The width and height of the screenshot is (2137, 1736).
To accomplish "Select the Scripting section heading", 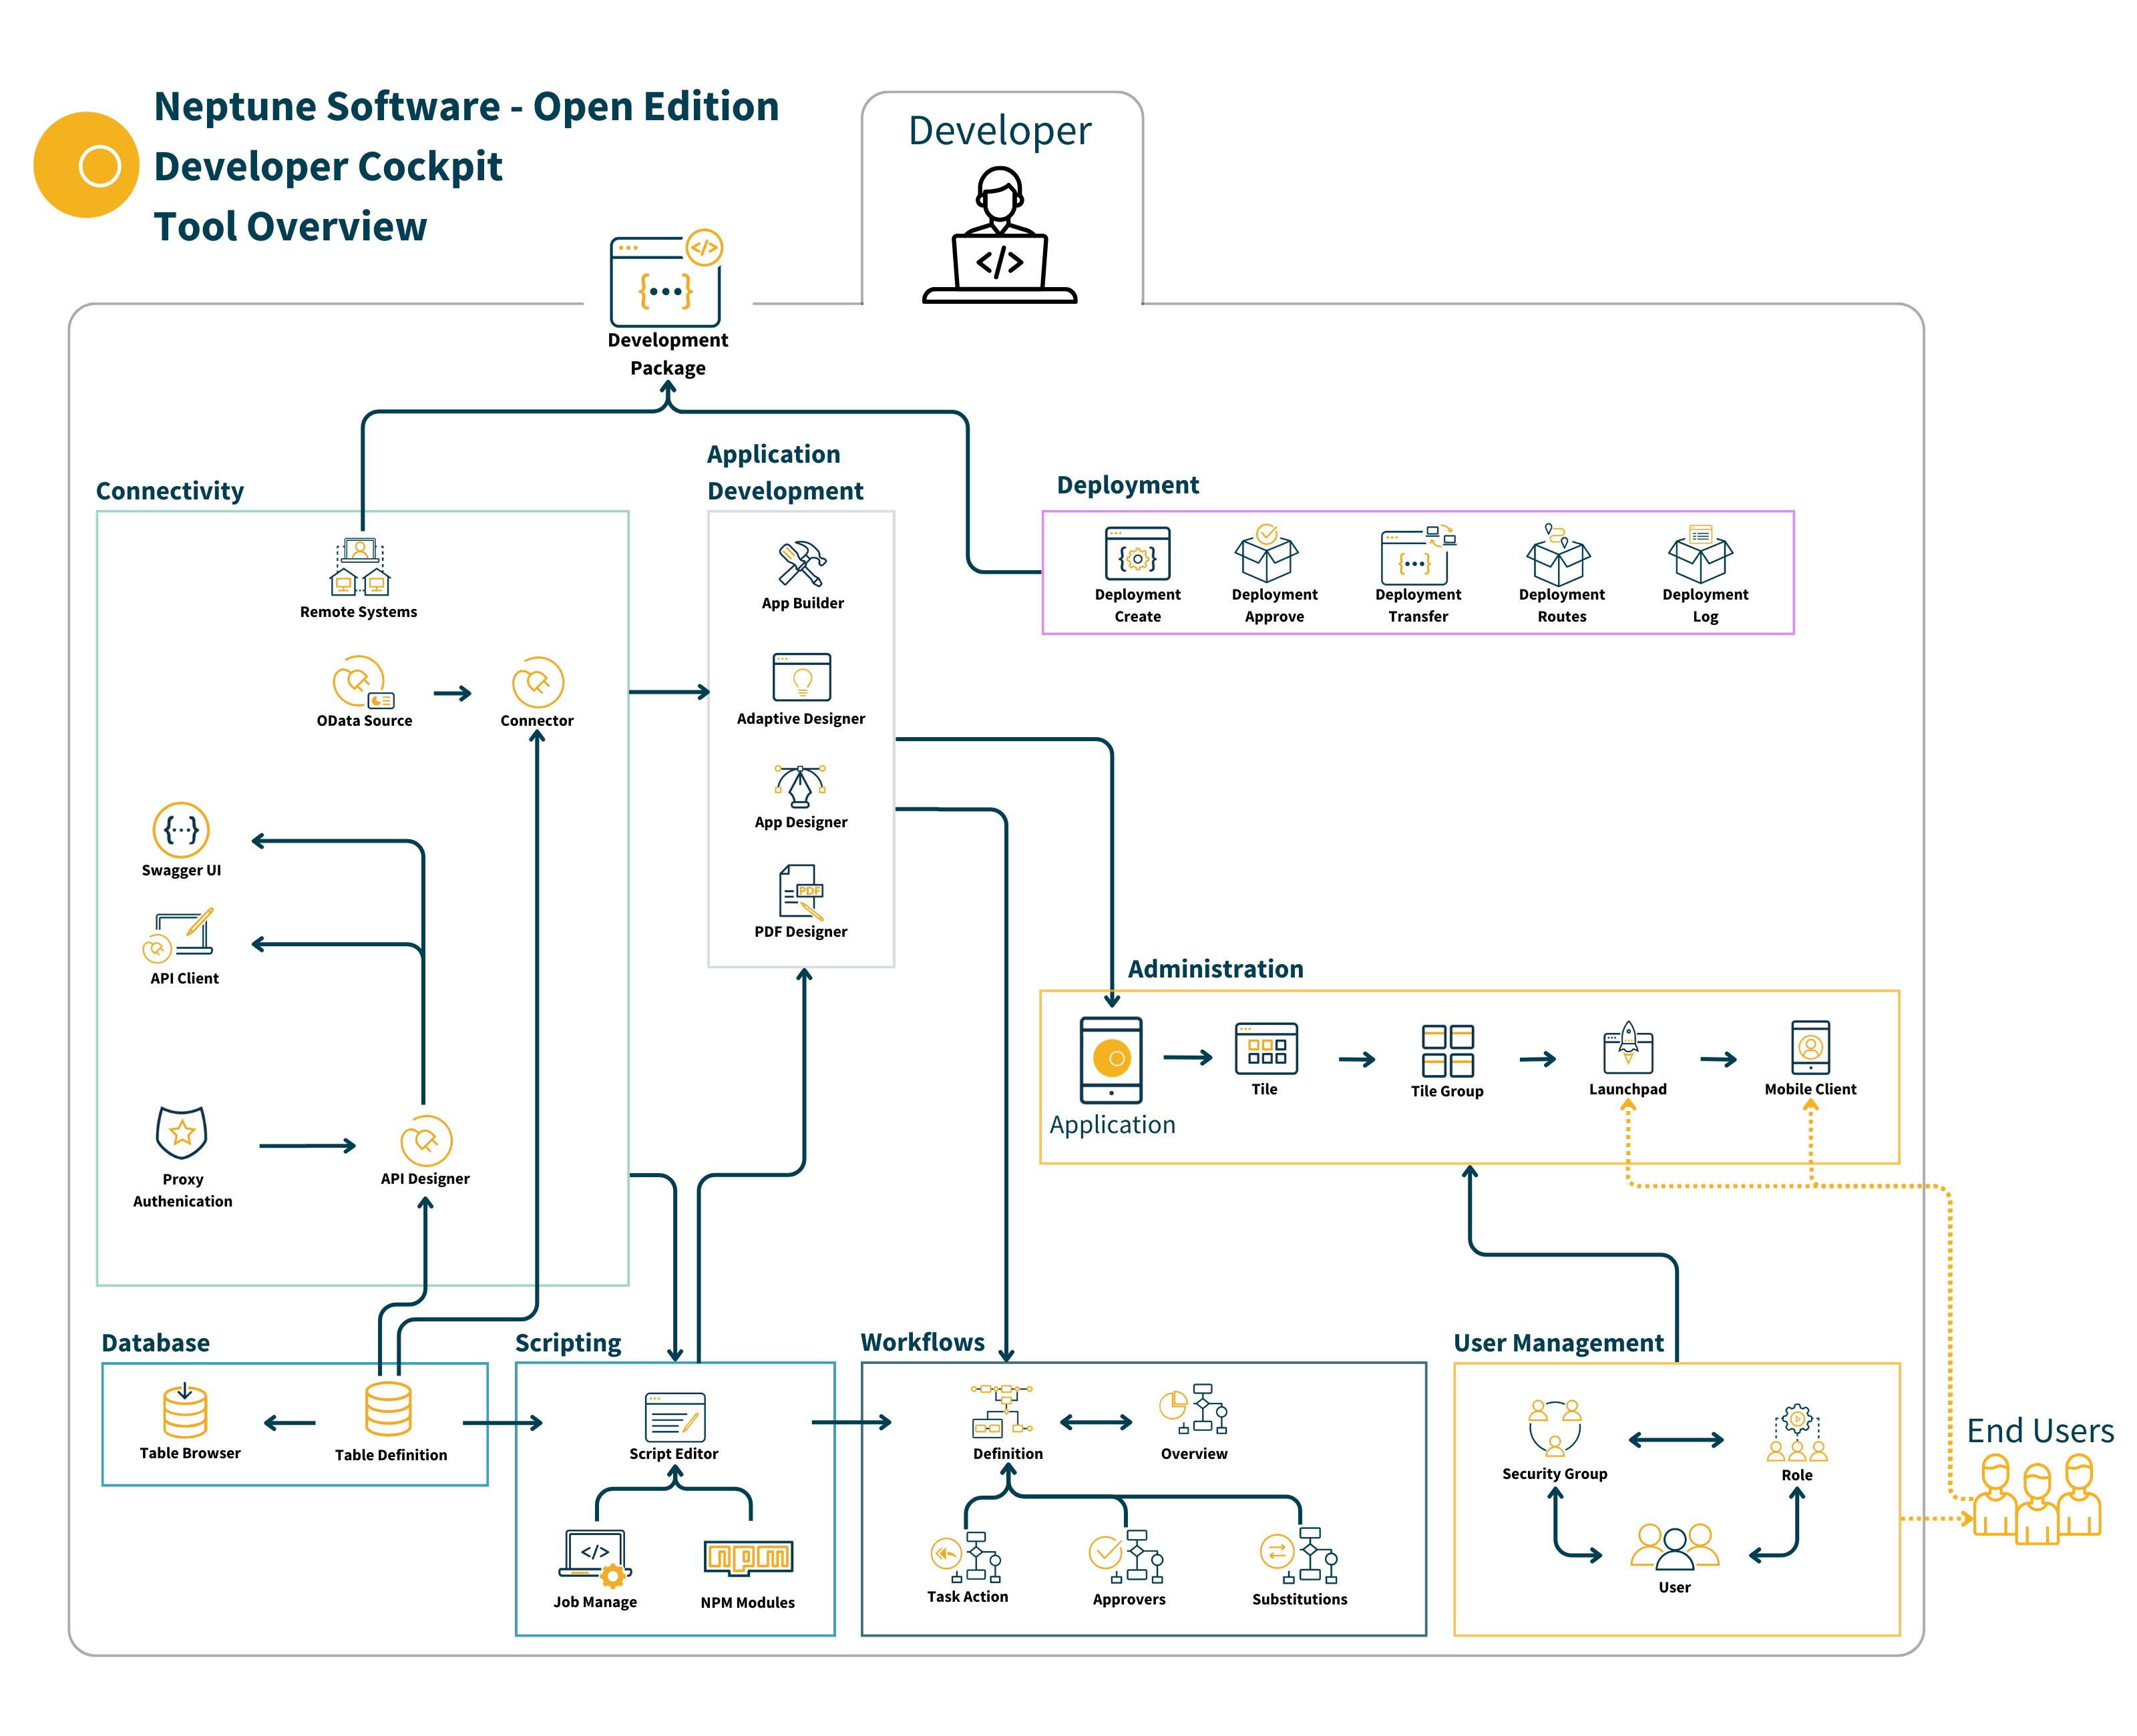I will 568,1343.
